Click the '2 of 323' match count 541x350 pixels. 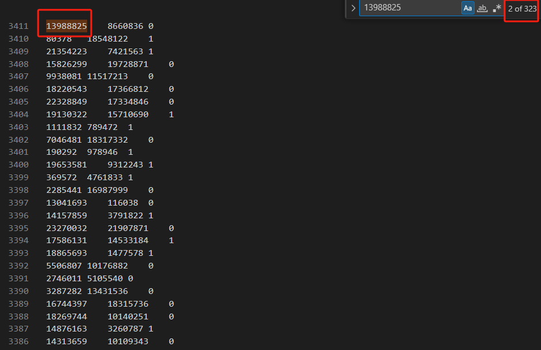pyautogui.click(x=522, y=9)
